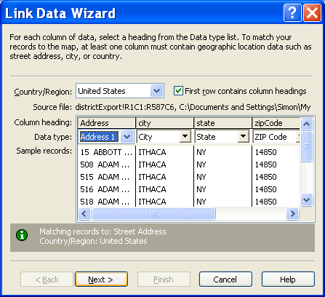The image size is (325, 297).
Task: Click the horizontal scroll left arrow
Action: point(84,214)
